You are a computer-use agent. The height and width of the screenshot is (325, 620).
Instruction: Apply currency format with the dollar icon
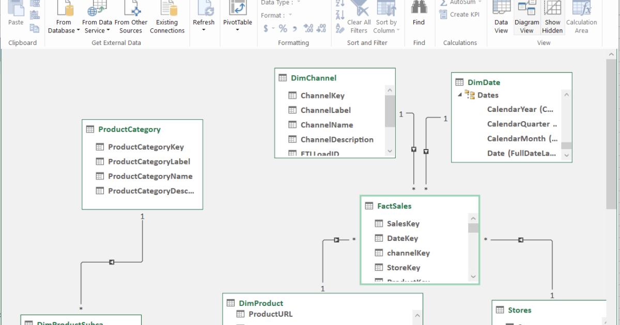coord(266,28)
